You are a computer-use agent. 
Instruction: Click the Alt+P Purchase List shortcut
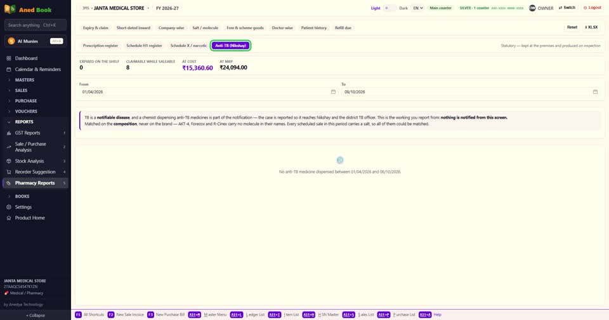point(396,314)
